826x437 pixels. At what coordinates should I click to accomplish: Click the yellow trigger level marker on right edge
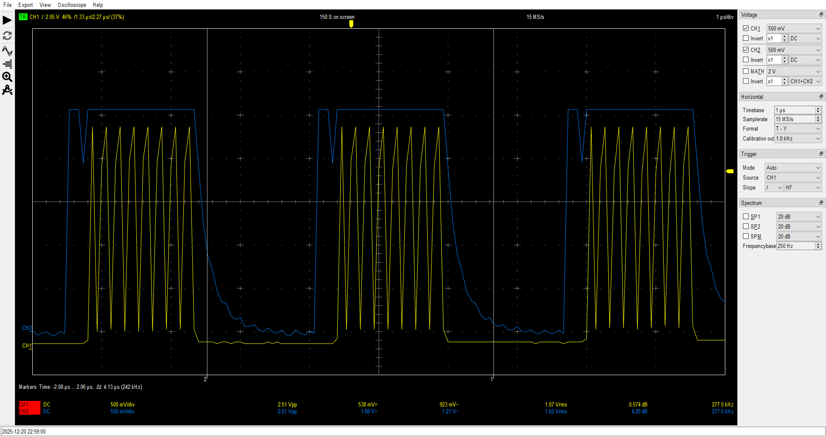tap(730, 171)
